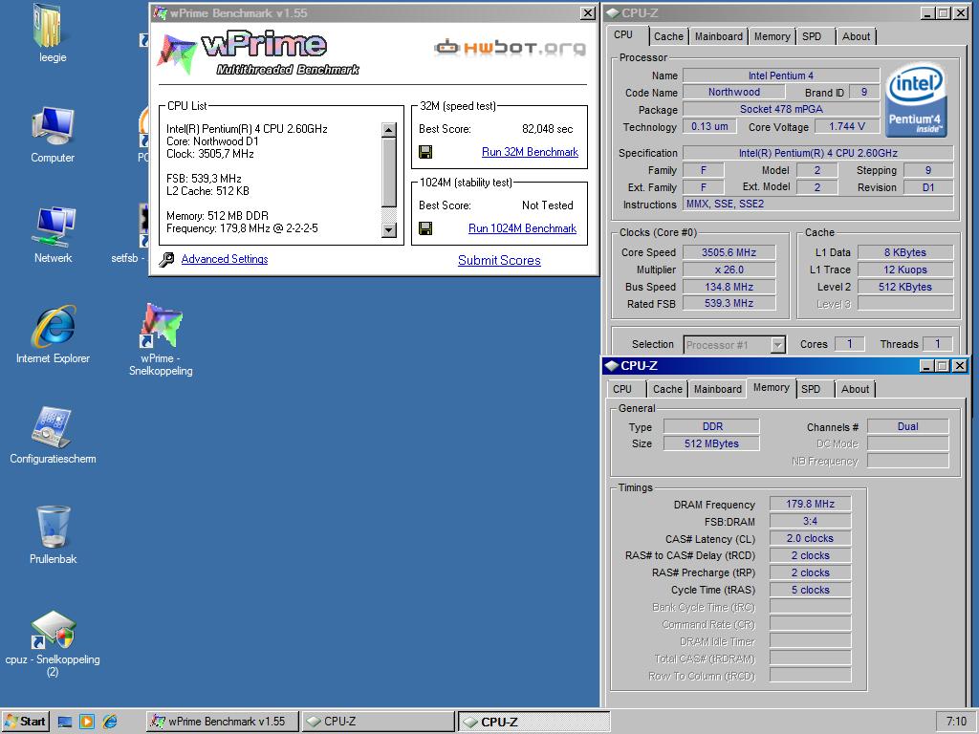Click the Instructions MMX, SSE, SSE2 field
979x734 pixels.
point(818,205)
